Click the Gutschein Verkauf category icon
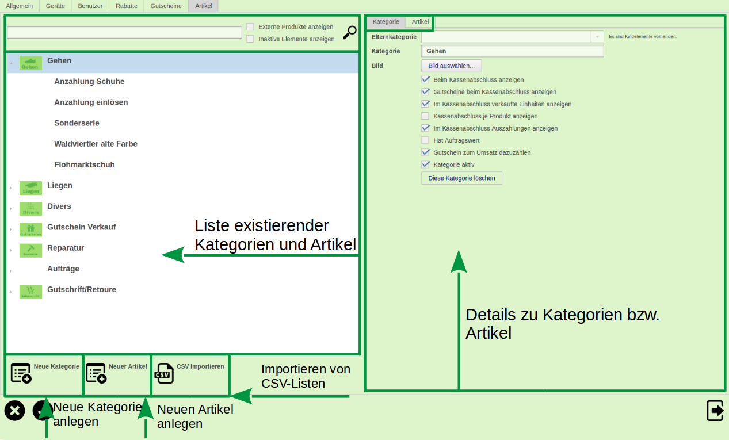Image resolution: width=729 pixels, height=440 pixels. (x=30, y=229)
